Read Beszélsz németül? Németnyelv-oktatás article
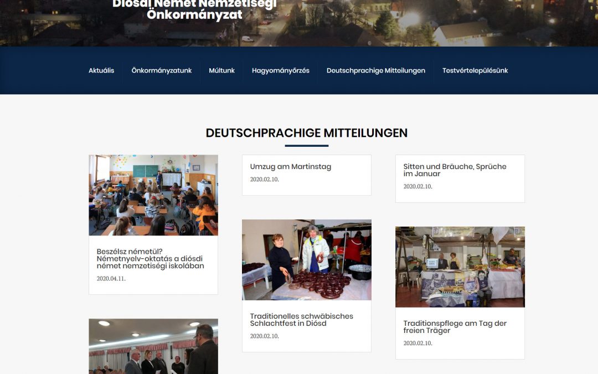Image resolution: width=598 pixels, height=374 pixels. coord(150,259)
